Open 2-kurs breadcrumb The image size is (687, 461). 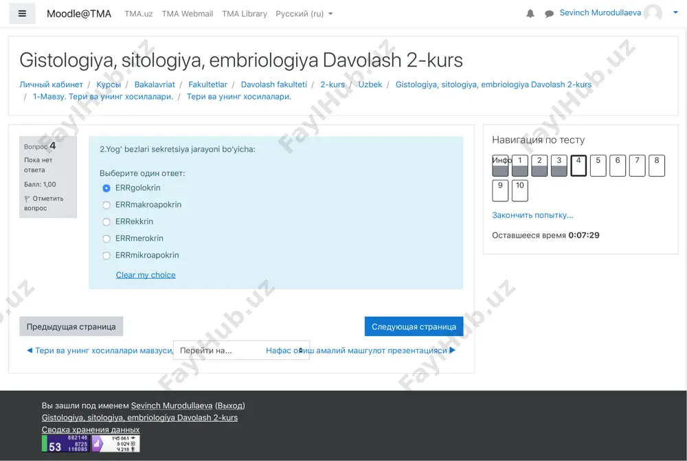[333, 85]
